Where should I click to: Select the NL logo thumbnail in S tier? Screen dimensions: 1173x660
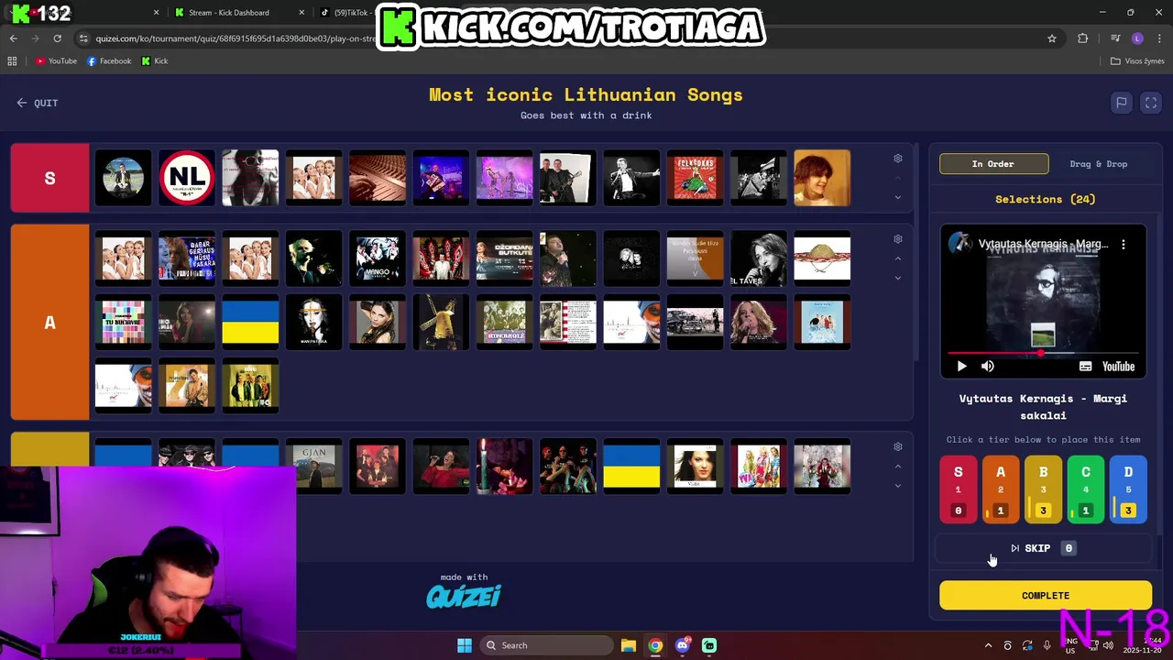187,178
